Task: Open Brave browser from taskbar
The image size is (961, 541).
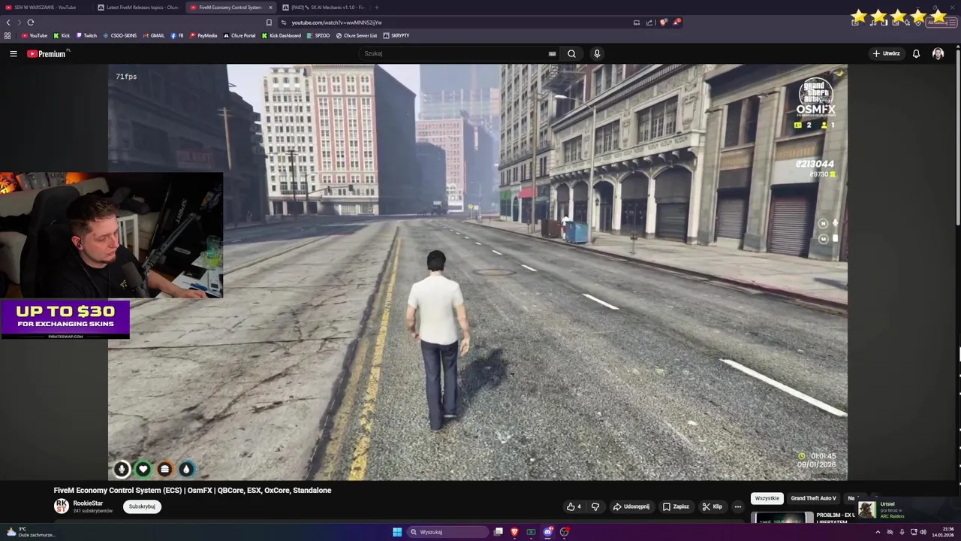Action: click(514, 532)
